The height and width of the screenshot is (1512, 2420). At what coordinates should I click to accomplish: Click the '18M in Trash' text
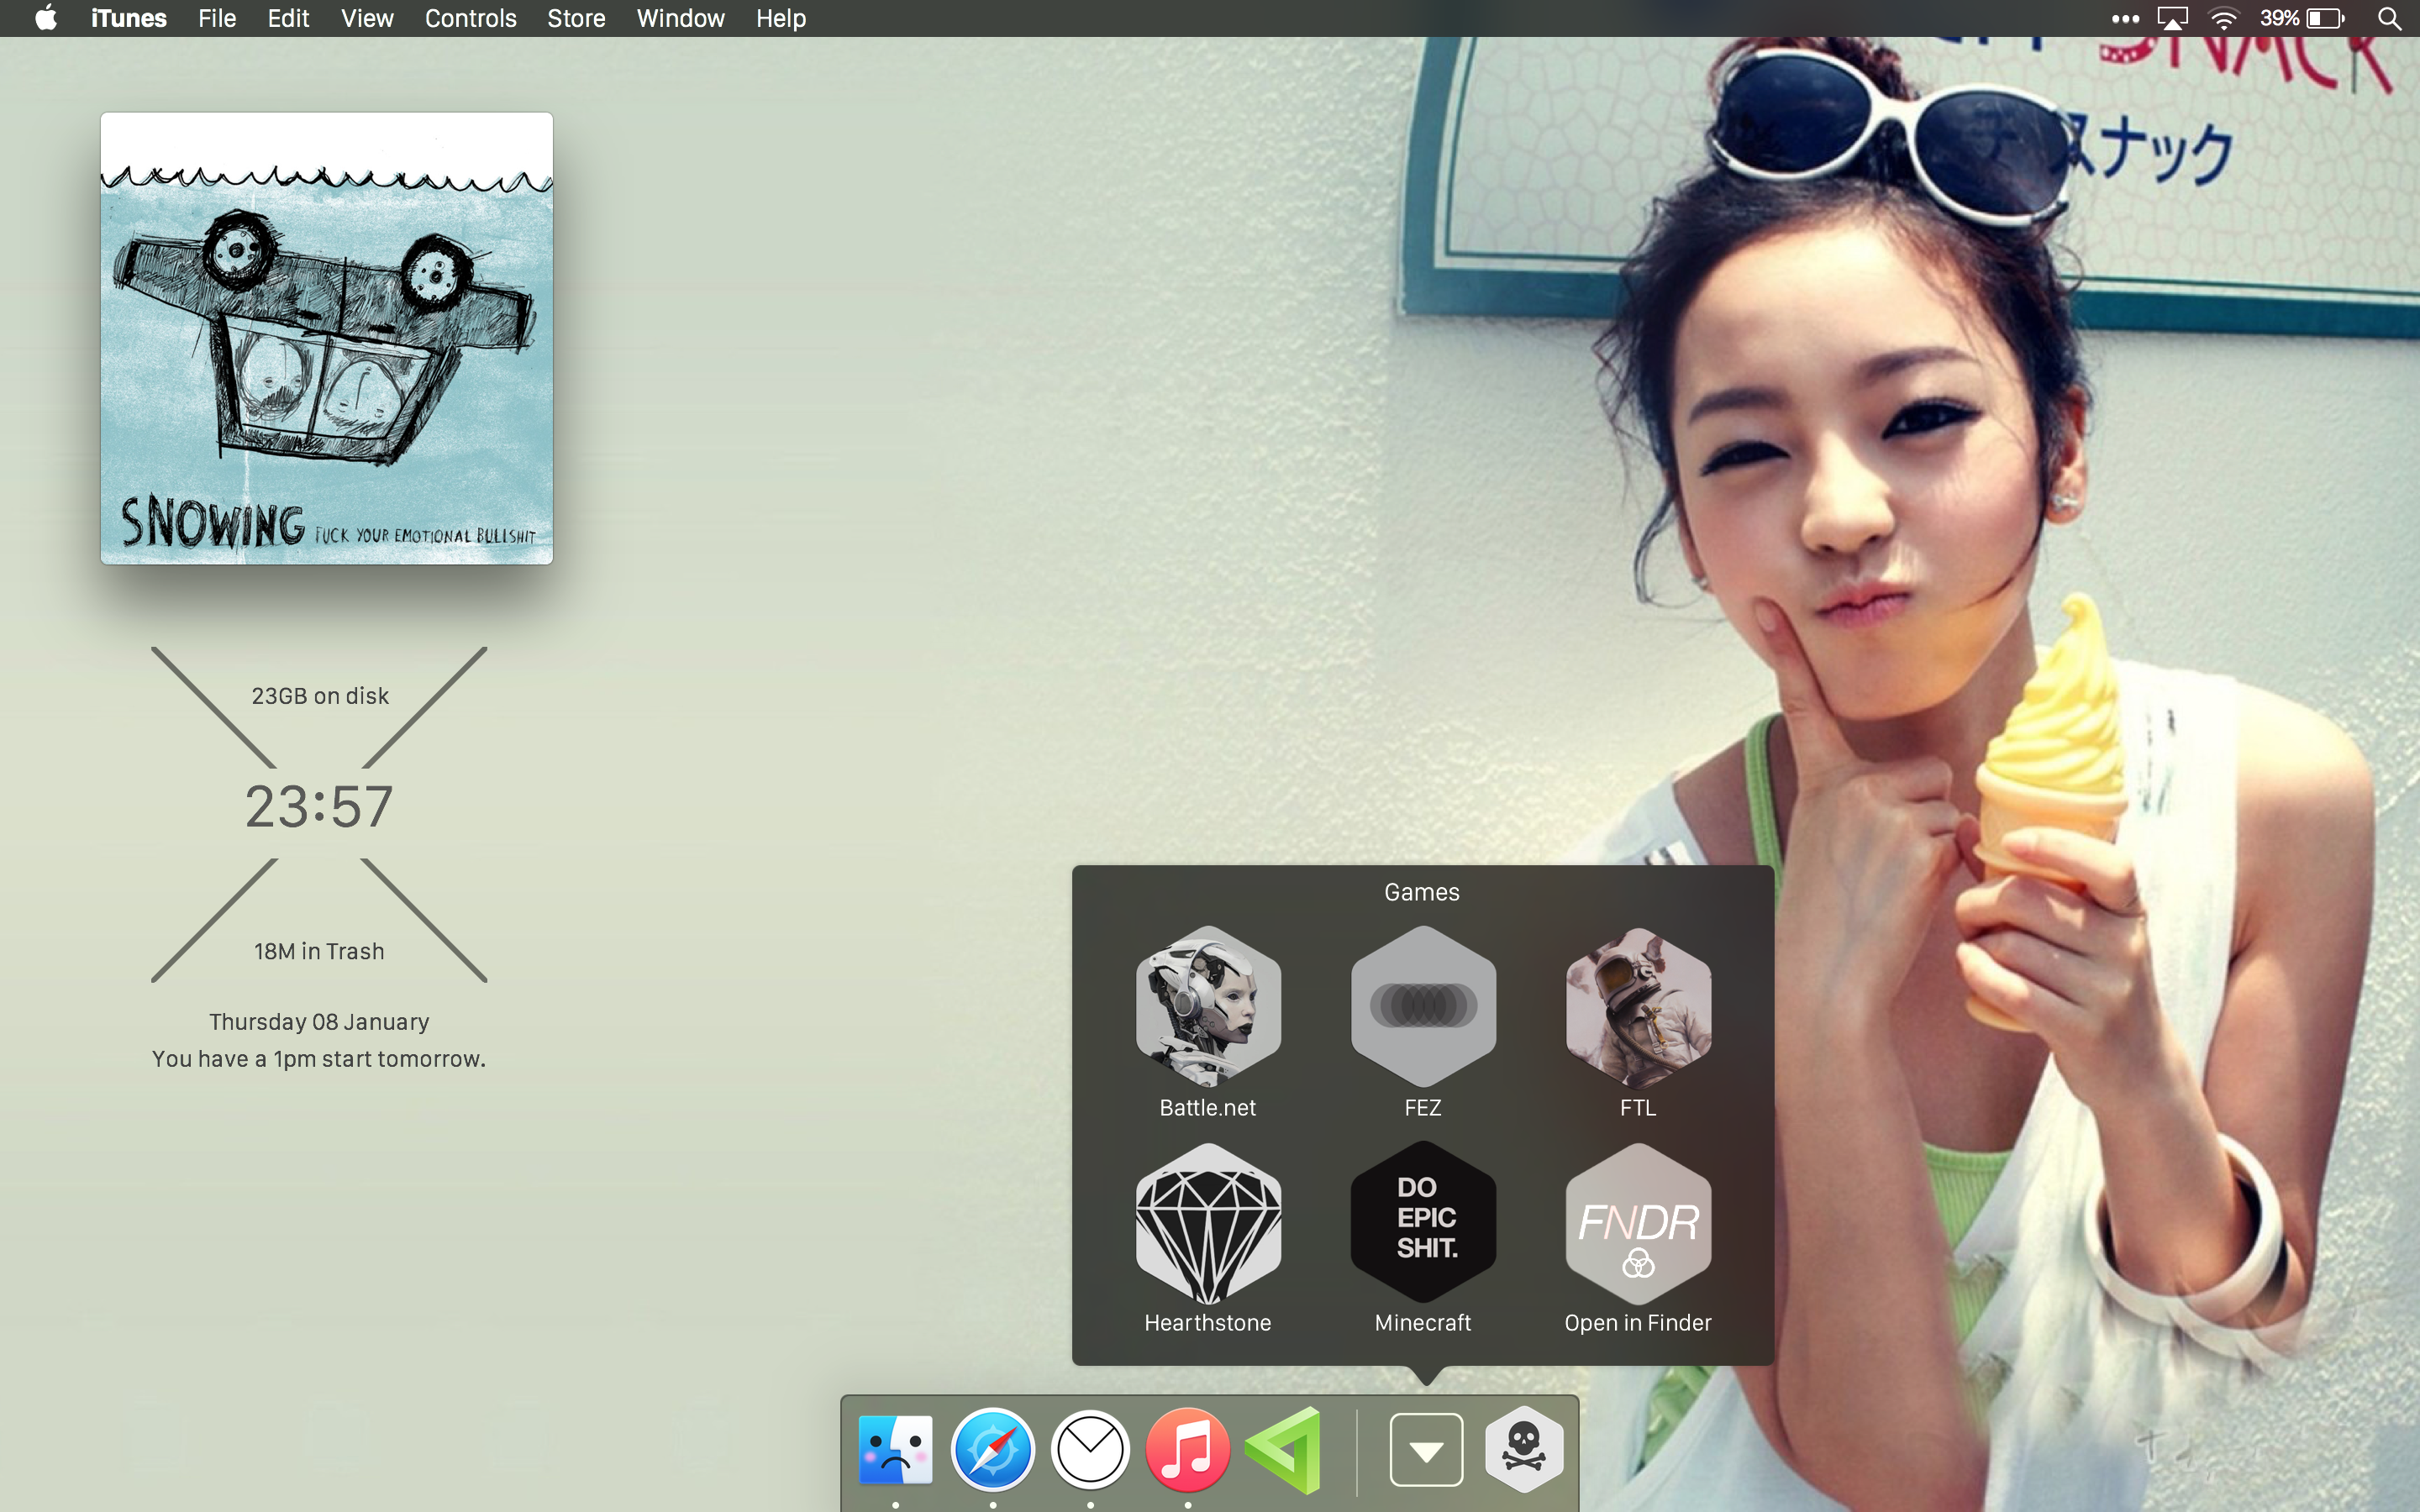pos(319,951)
